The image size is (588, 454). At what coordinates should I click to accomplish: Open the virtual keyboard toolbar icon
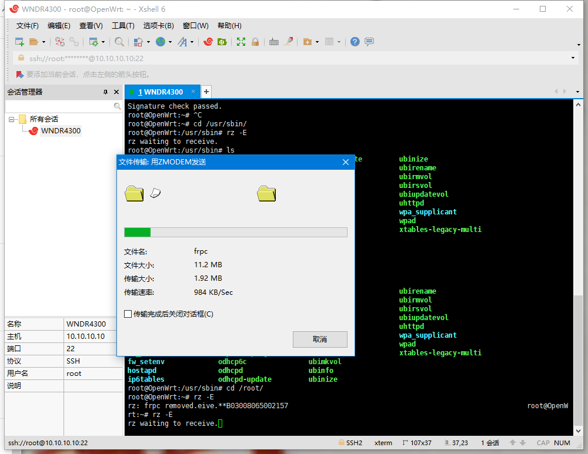tap(274, 42)
